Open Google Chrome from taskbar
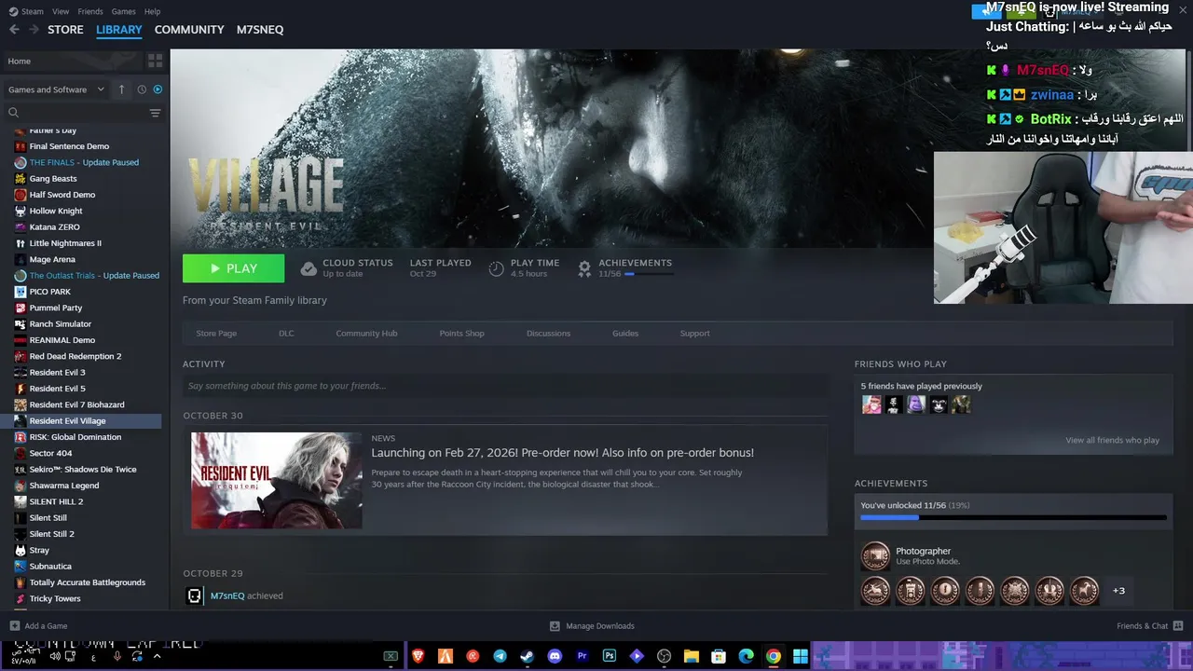This screenshot has width=1193, height=671. pos(773,656)
